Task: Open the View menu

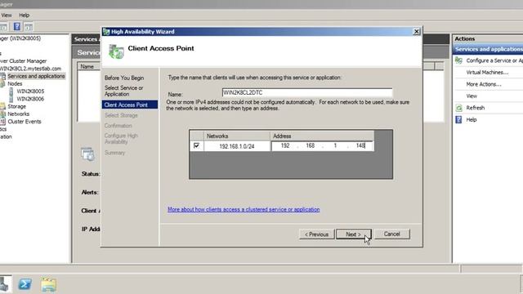Action: [7, 15]
